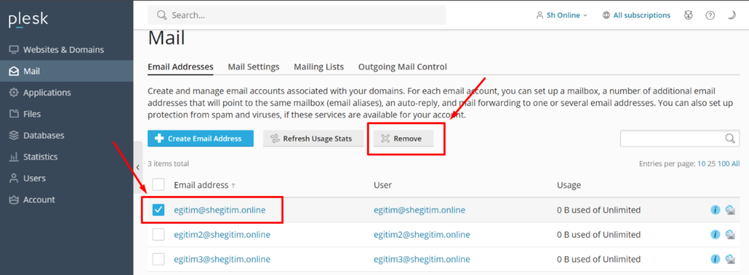
Task: Open webmail icon for egitim3@shegitim.online
Action: tap(730, 259)
